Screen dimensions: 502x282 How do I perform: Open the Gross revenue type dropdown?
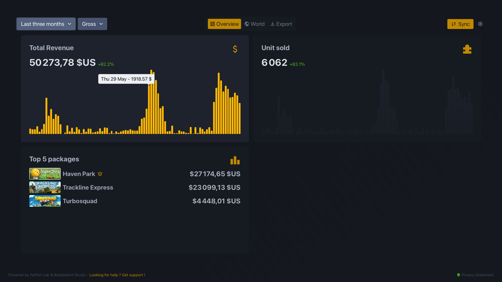point(92,24)
